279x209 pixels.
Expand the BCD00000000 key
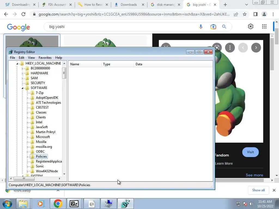[22, 68]
